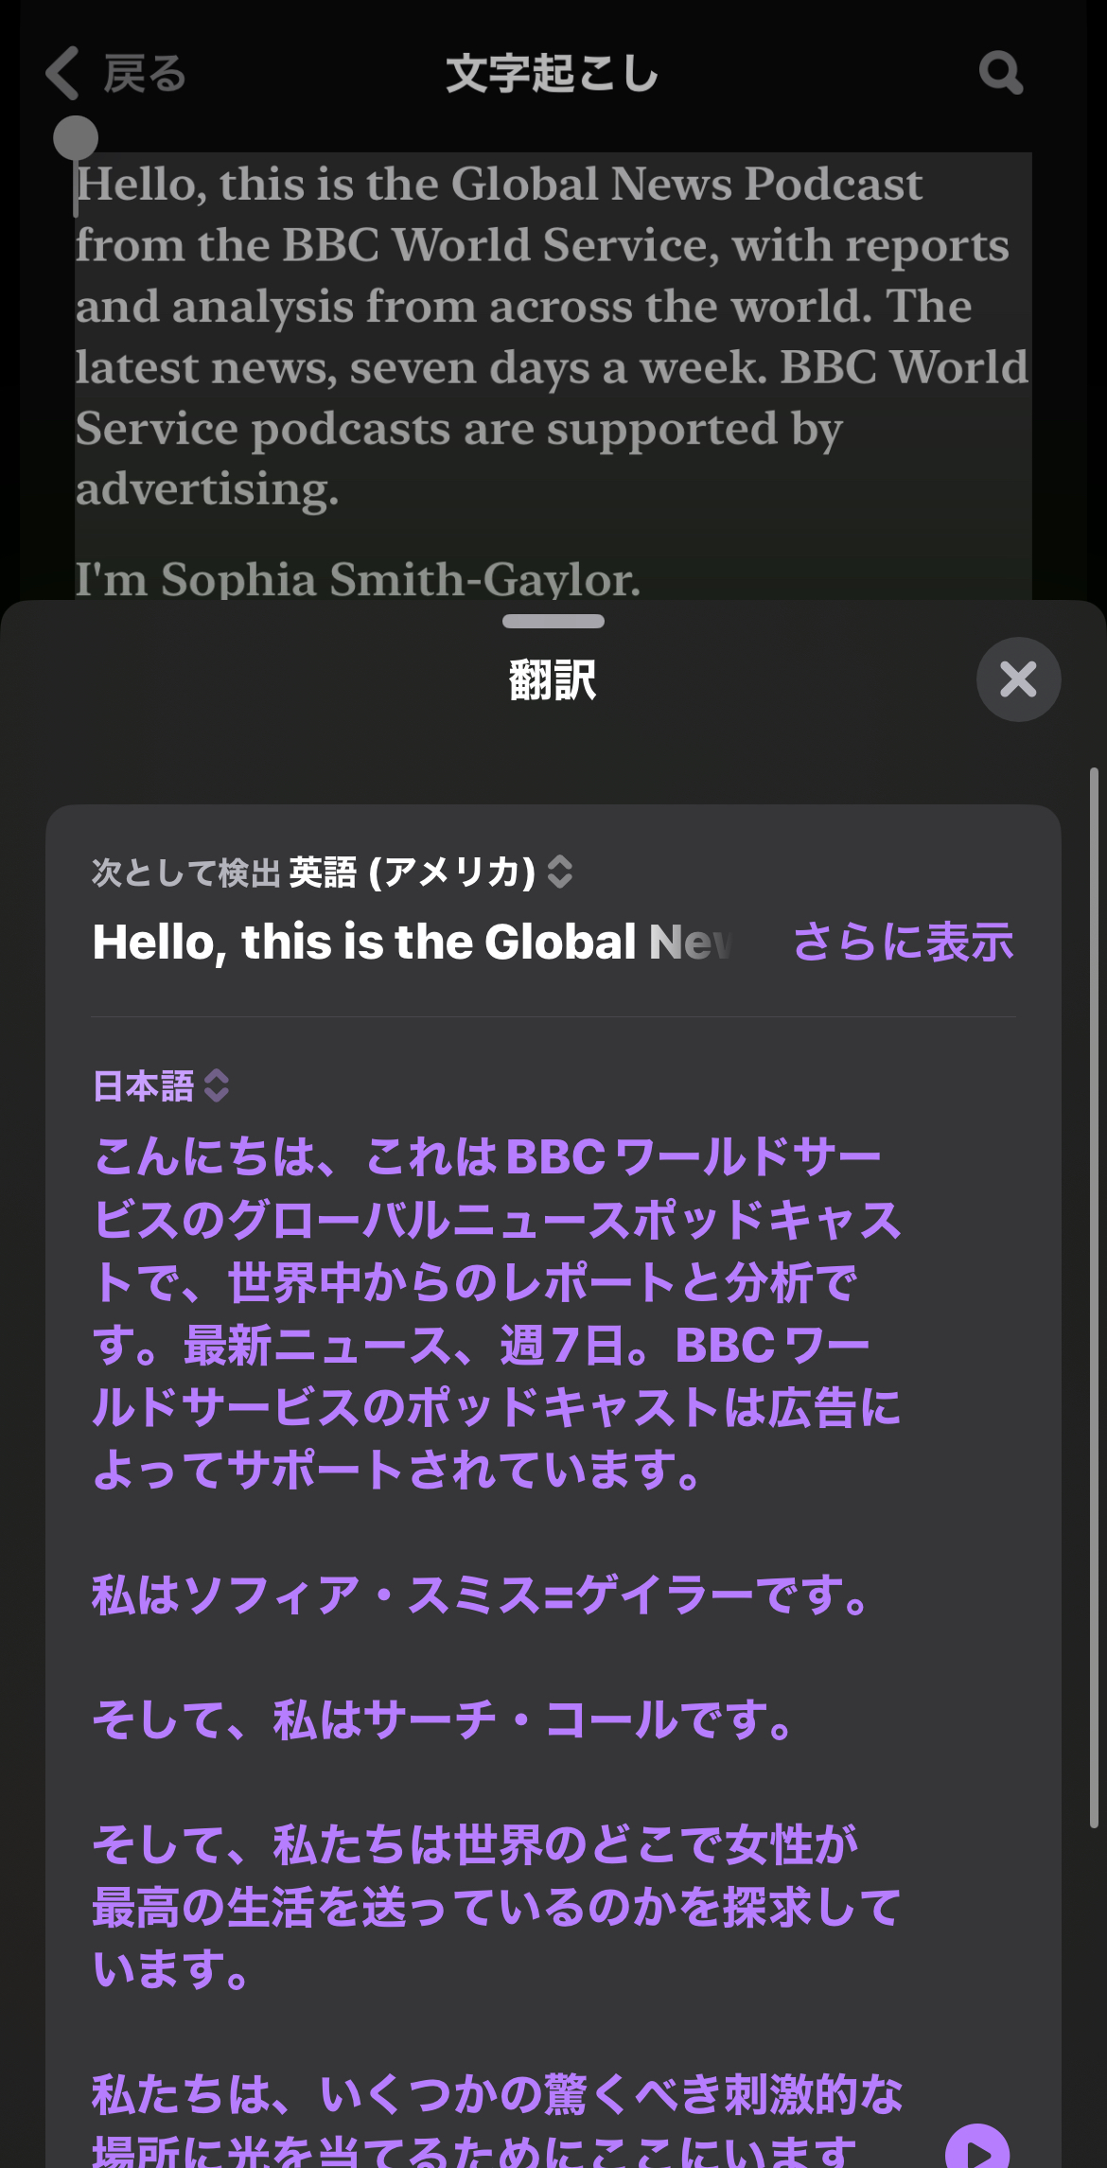This screenshot has height=2168, width=1107.
Task: Tap the 文字起こし page title
Action: pyautogui.click(x=553, y=74)
